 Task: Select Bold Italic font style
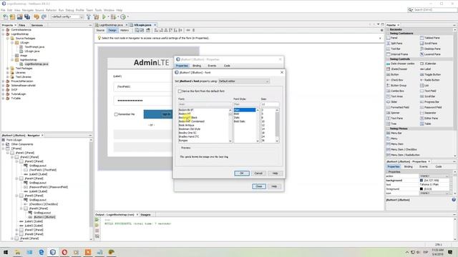pyautogui.click(x=245, y=121)
